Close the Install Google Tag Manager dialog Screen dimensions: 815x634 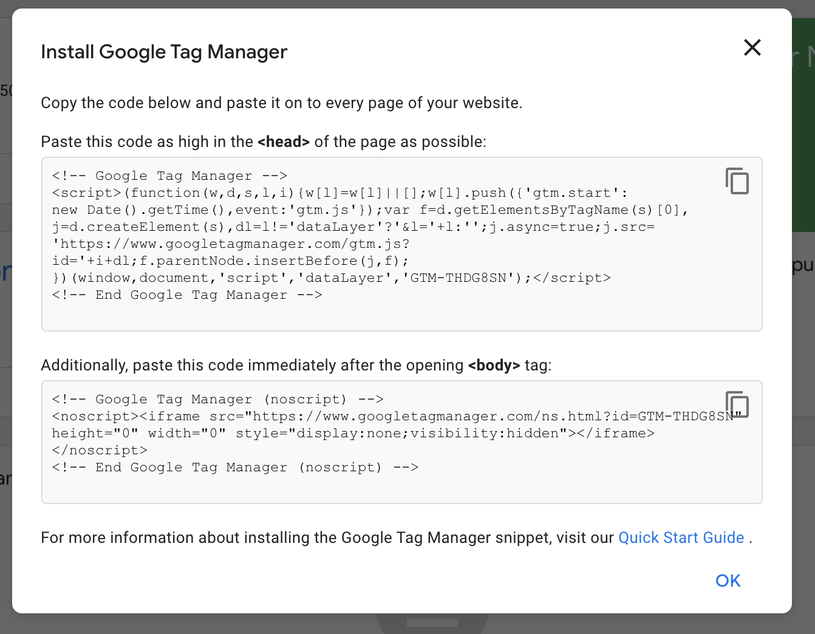point(752,47)
